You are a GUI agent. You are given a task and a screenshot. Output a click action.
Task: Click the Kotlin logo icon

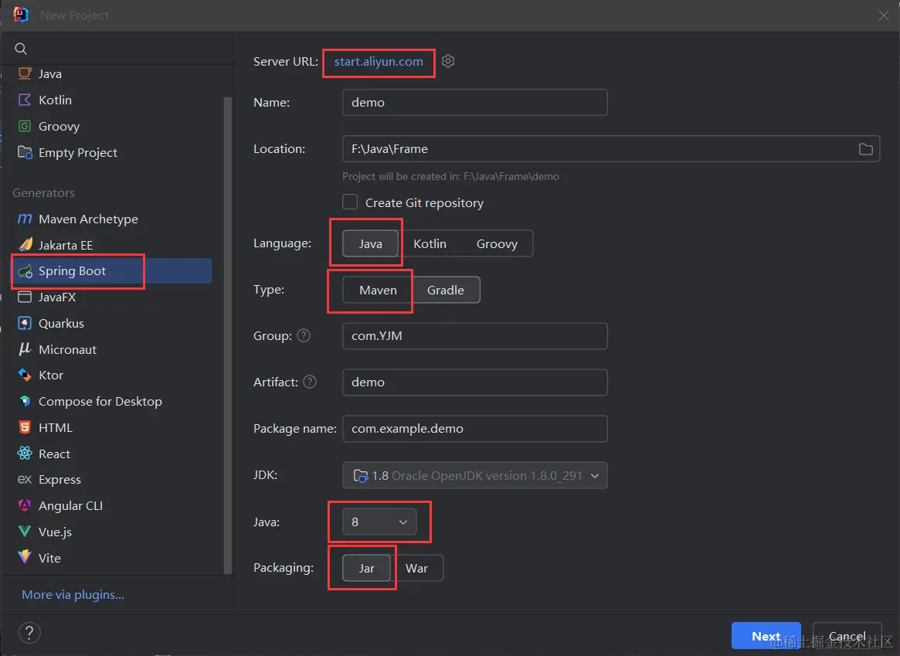[25, 100]
